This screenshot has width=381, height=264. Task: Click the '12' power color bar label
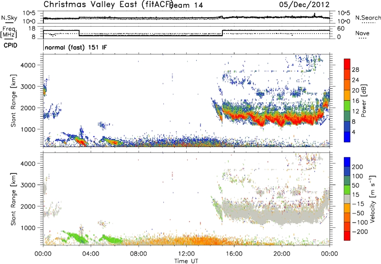(355, 112)
